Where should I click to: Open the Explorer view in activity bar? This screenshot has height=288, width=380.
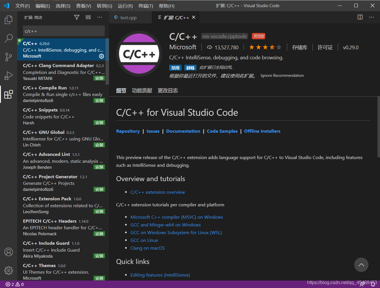coord(9,20)
